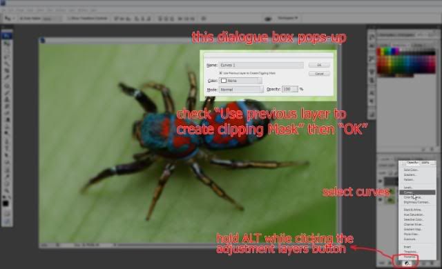This screenshot has width=442, height=269.
Task: Click top icon in collapsed panel dock
Action: 372,37
